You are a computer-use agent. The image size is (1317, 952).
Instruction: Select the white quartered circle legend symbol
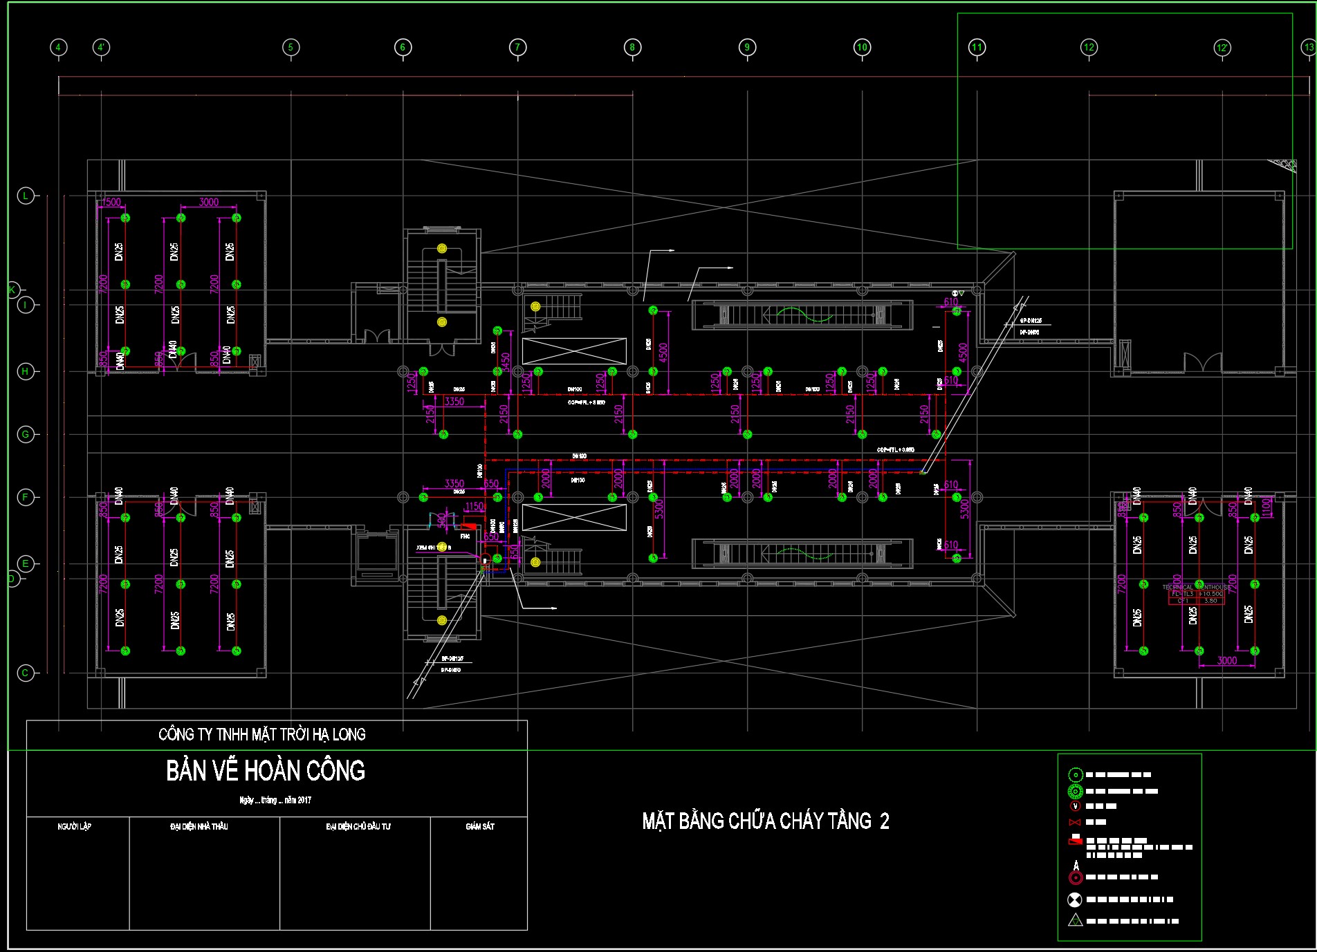[1075, 900]
